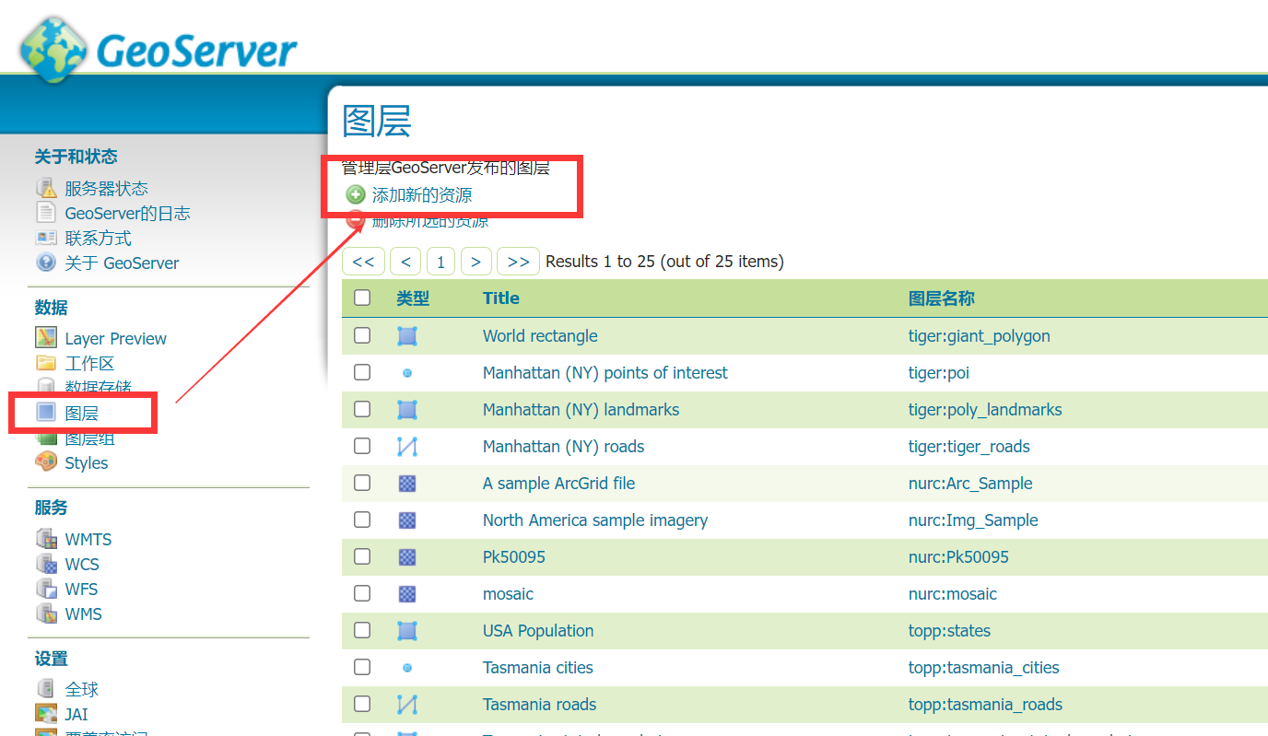Open server status warning icon
Viewport: 1268px width, 736px height.
46,188
